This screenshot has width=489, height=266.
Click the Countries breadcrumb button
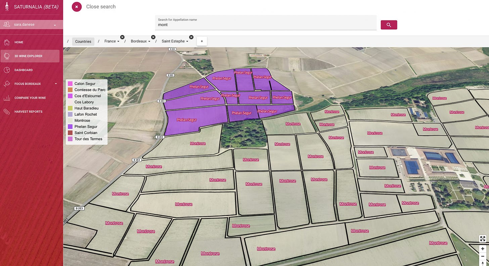coord(83,41)
